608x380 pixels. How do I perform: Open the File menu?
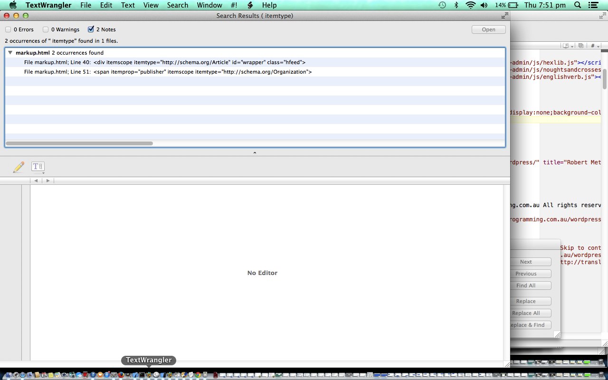[x=85, y=5]
